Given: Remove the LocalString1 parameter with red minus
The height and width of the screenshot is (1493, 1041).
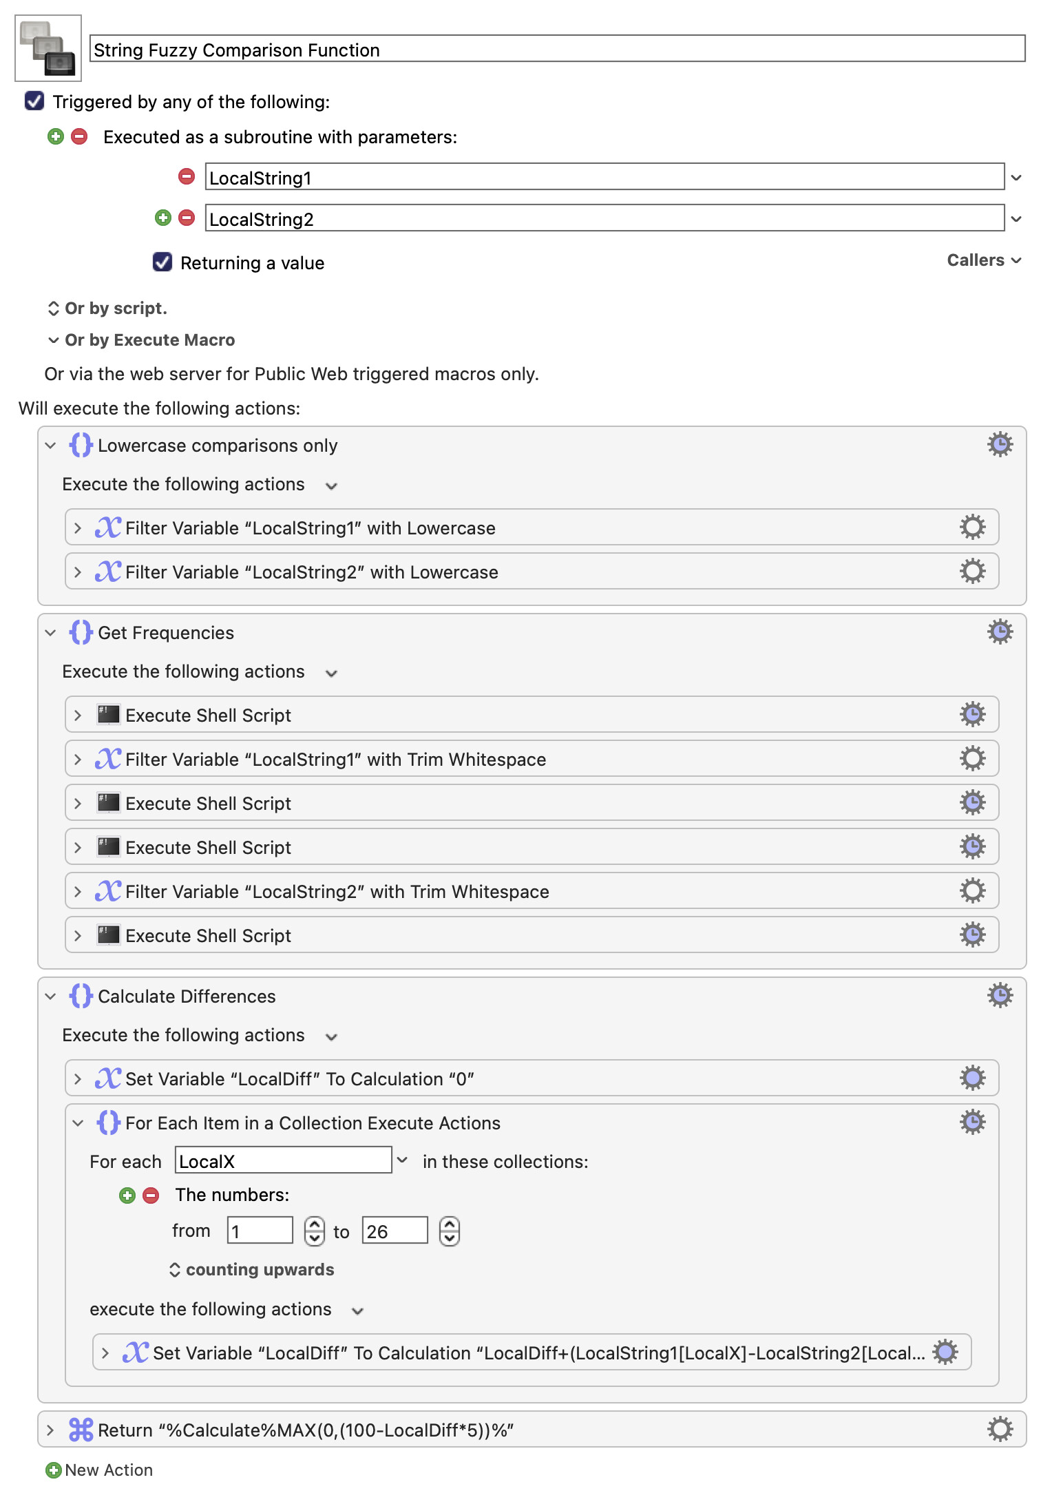Looking at the screenshot, I should click(x=187, y=176).
